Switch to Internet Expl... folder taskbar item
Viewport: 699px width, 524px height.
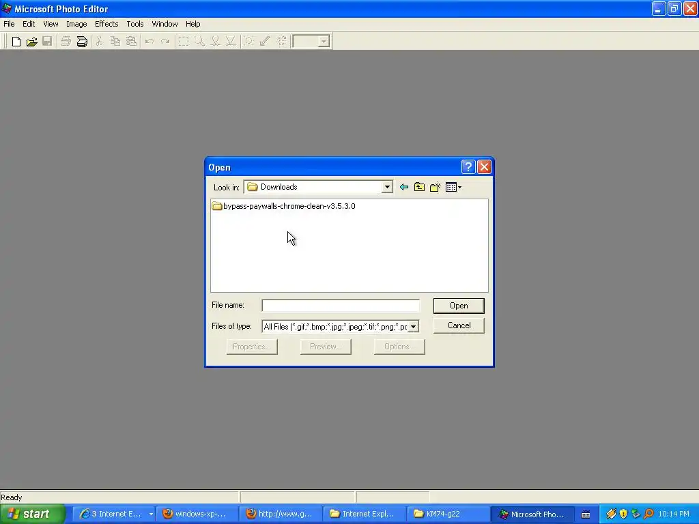(x=365, y=514)
